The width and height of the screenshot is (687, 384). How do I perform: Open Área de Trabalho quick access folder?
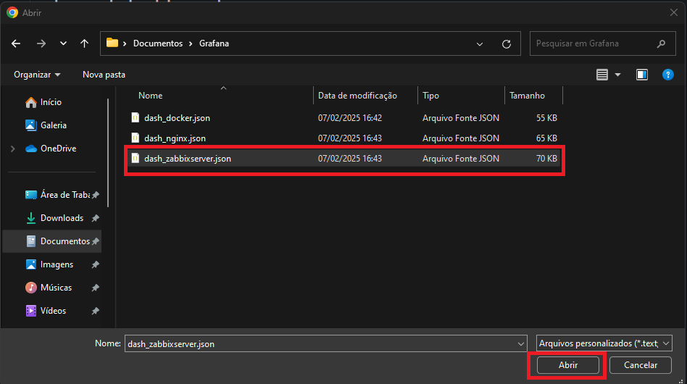(64, 195)
